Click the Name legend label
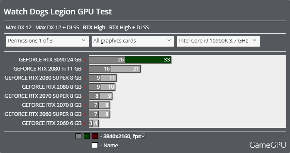 coord(111,145)
